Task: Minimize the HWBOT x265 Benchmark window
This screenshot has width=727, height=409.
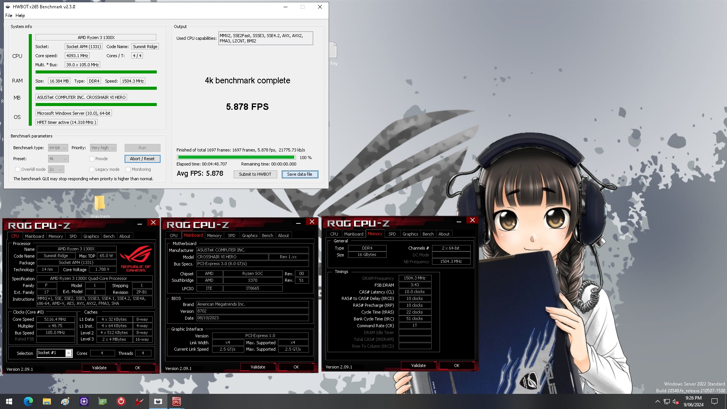Action: (x=286, y=7)
